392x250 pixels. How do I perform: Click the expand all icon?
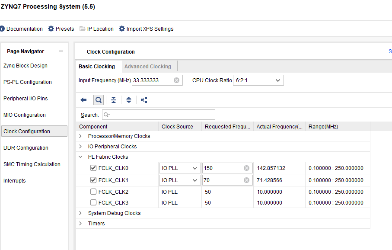click(x=129, y=100)
